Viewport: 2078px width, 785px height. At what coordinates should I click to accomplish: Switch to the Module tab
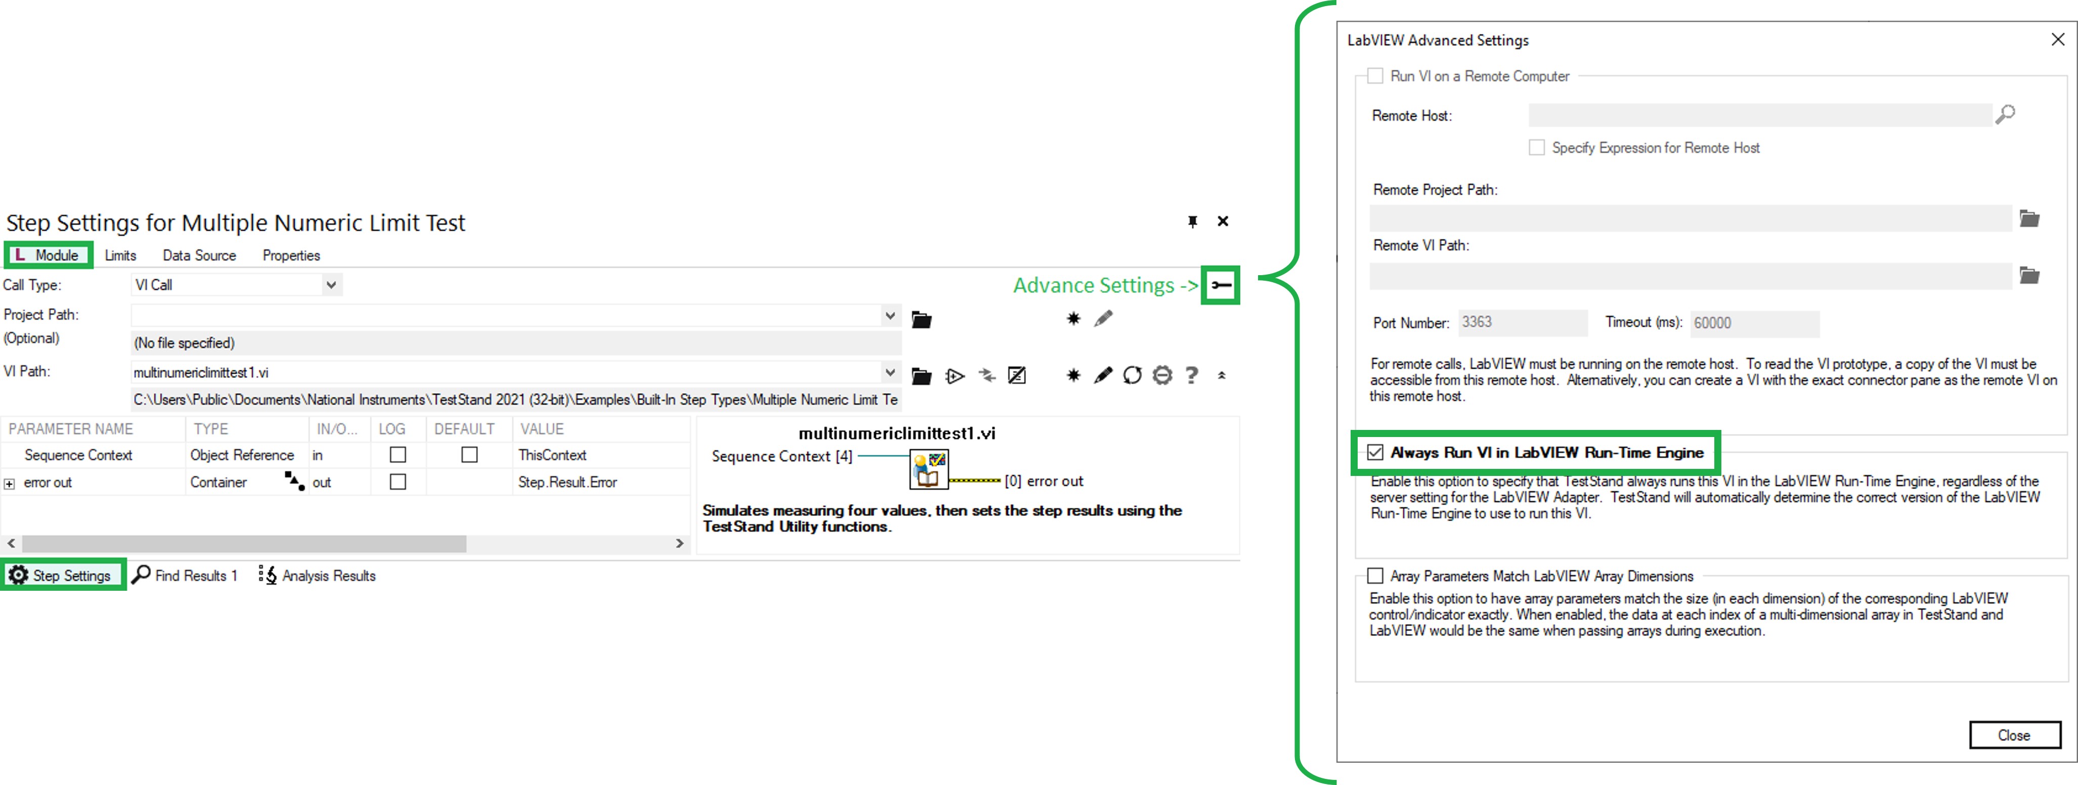pyautogui.click(x=48, y=255)
